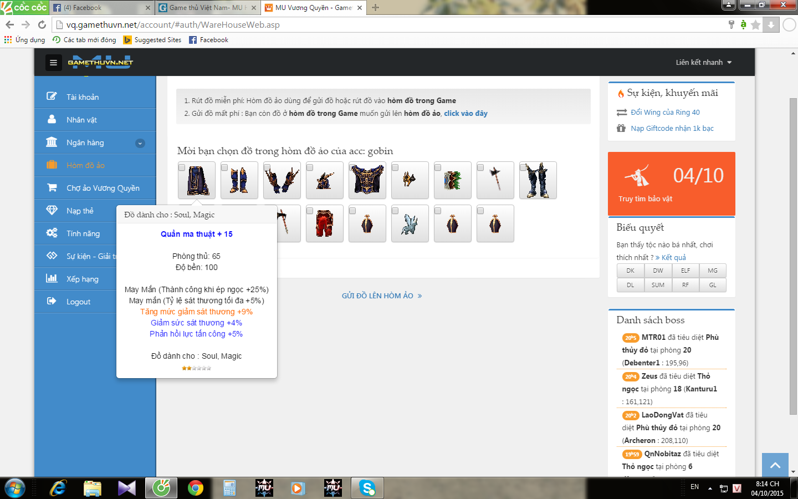
Task: Click GỬI ĐỒ LÊN HÒM ẢO link
Action: 382,296
